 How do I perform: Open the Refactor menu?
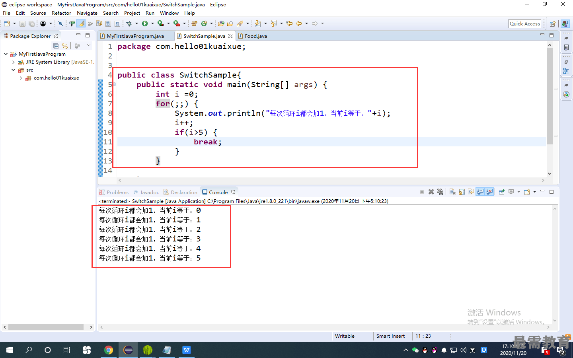[61, 13]
